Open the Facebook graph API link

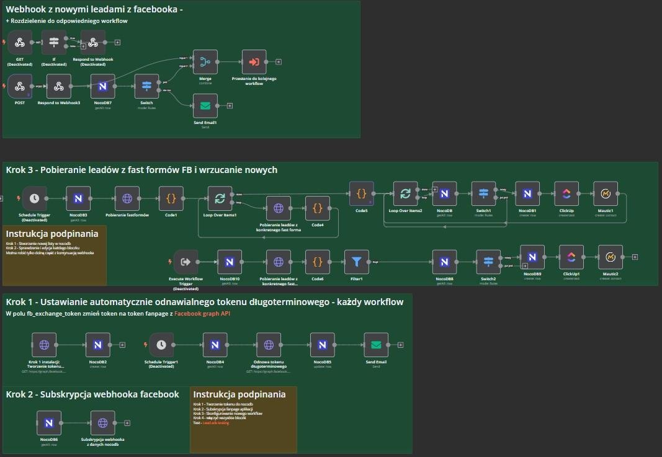202,314
